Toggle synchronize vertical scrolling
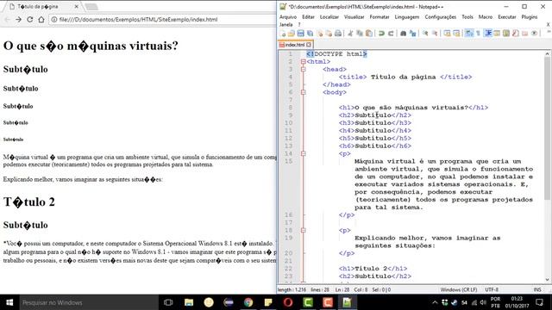Screen dimensions: 552x310 [447, 34]
